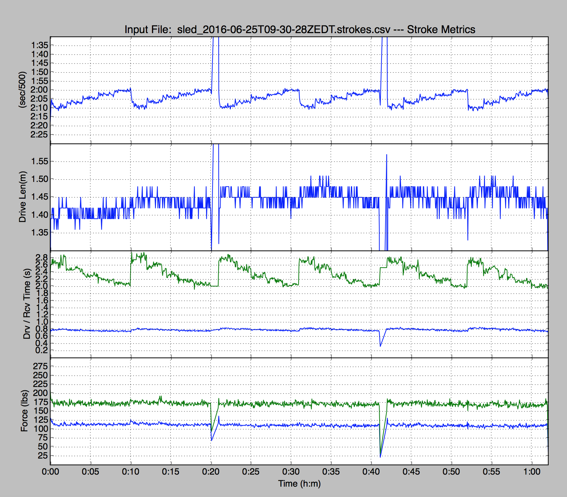The width and height of the screenshot is (567, 497).
Task: Select the Force (lbs) axis label
Action: tap(24, 411)
